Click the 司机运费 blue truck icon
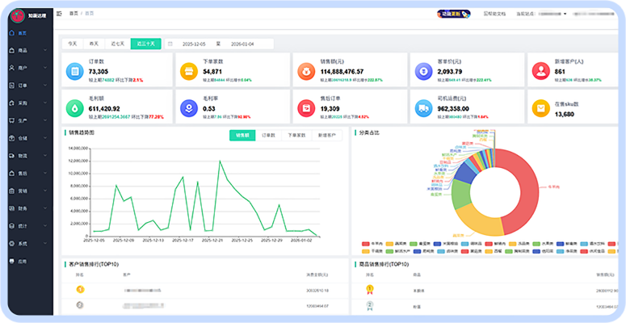626x323 pixels. pos(422,107)
